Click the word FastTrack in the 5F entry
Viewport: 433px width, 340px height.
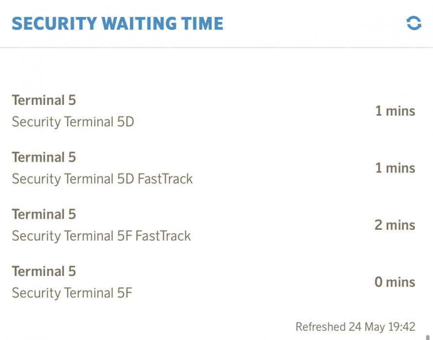(163, 236)
